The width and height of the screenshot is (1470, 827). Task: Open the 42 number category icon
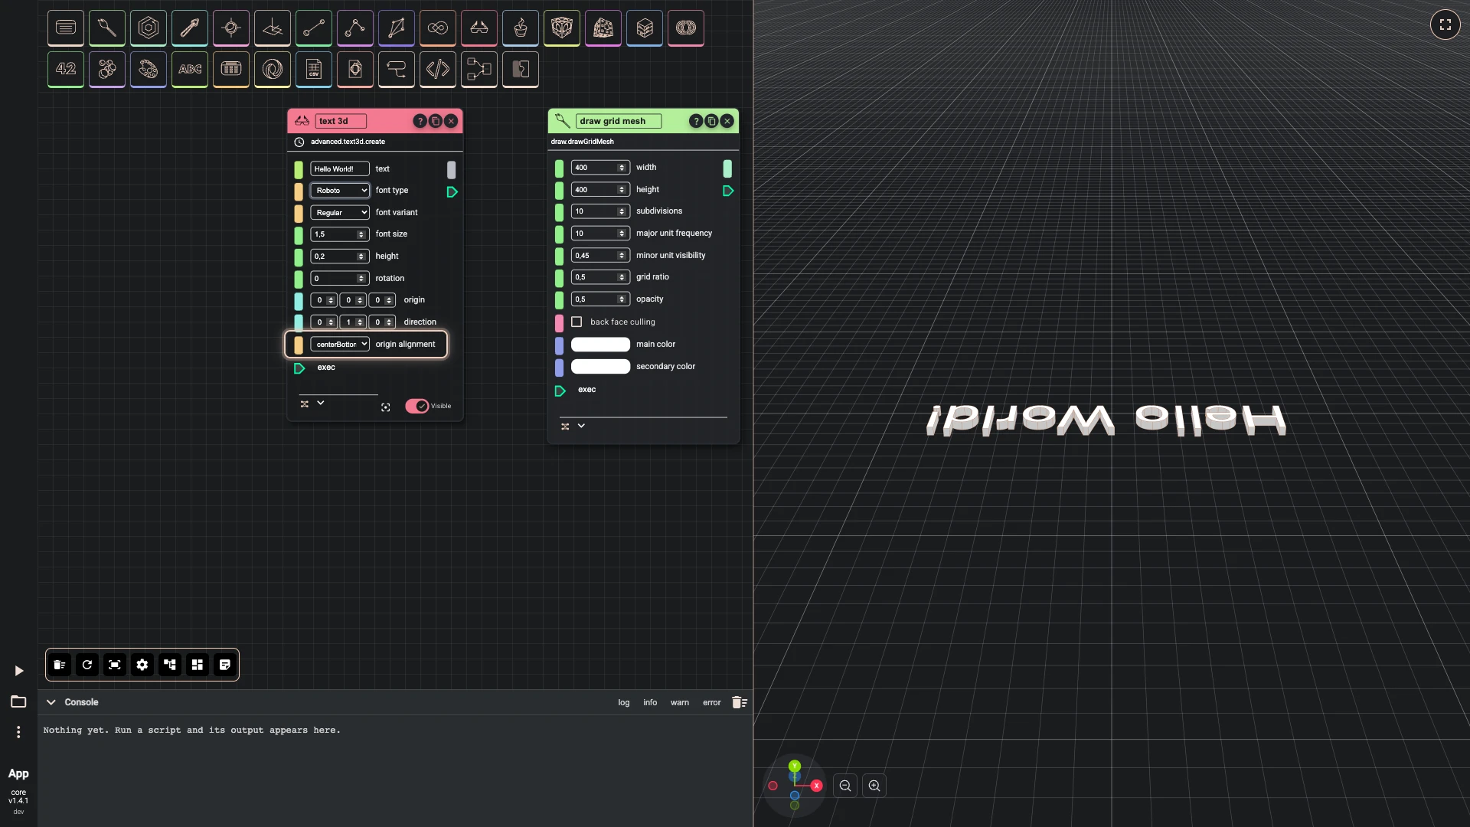(x=66, y=70)
